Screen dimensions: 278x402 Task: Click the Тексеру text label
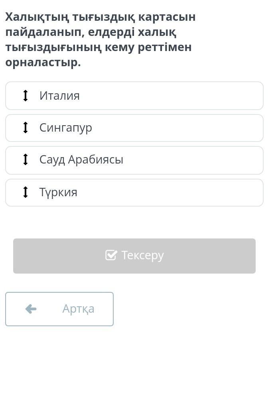142,255
